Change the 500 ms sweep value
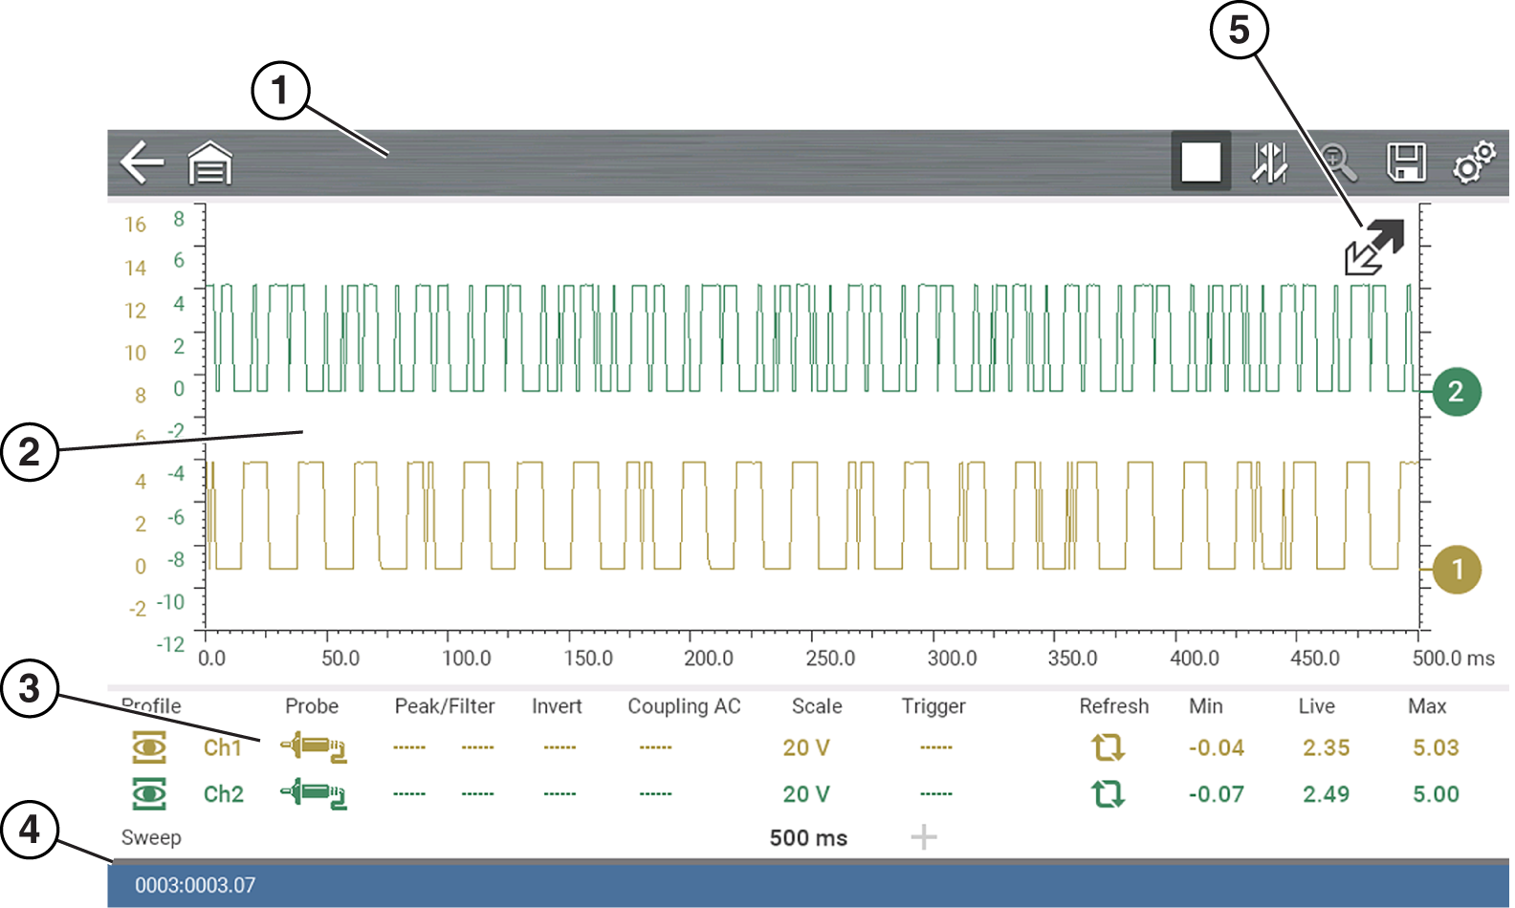Image resolution: width=1515 pixels, height=908 pixels. point(808,838)
